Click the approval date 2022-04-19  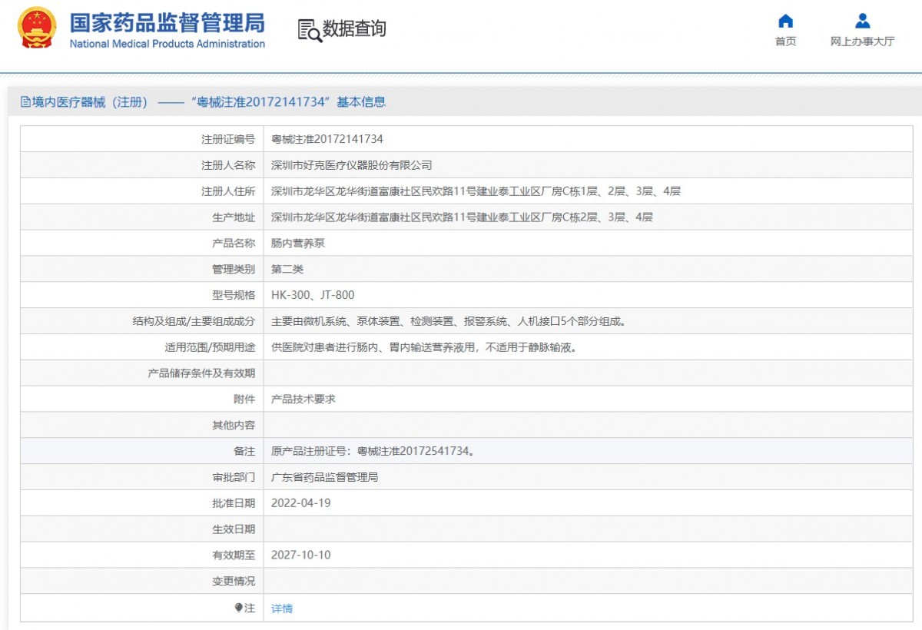click(x=301, y=503)
